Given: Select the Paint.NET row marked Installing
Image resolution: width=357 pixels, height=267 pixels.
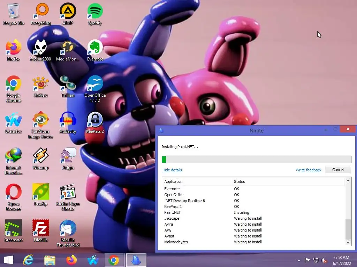Looking at the screenshot, I should click(x=254, y=212).
